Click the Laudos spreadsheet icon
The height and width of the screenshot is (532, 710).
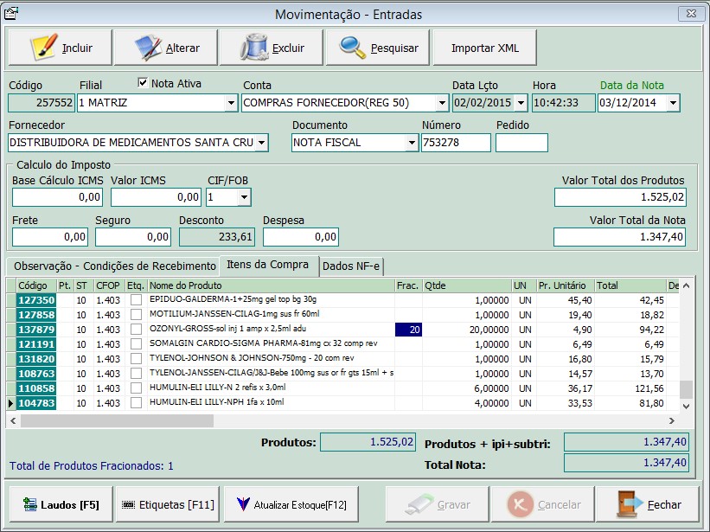pos(30,504)
